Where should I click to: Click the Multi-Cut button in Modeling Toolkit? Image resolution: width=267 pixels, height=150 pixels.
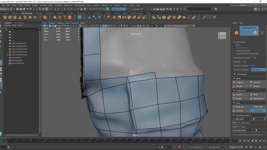pyautogui.click(x=240, y=107)
